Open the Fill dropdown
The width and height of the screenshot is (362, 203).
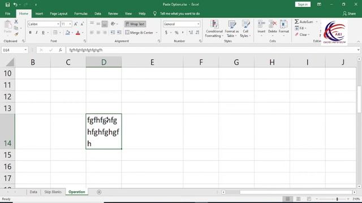tap(300, 28)
